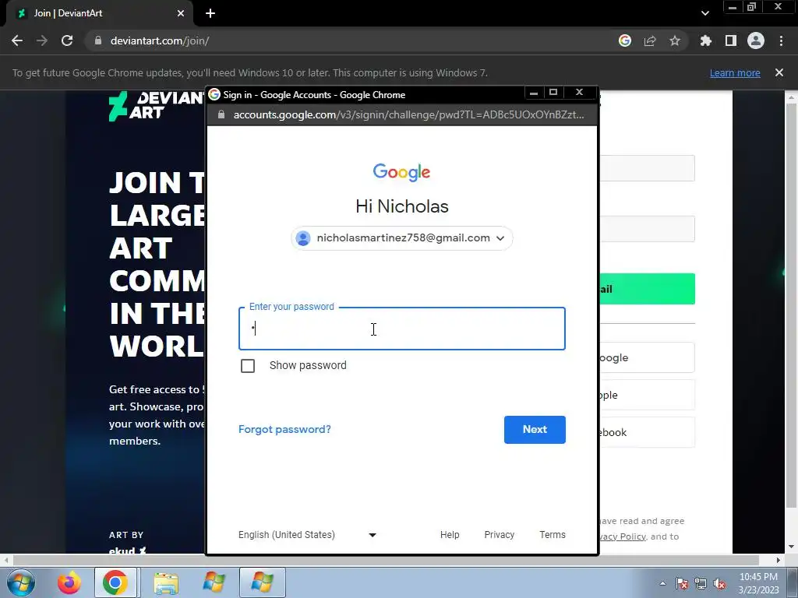Close the Join | DeviantArt tab
Screen dimensions: 798x598
(181, 13)
